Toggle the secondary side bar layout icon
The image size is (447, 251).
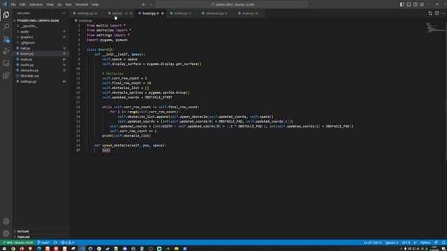(415, 5)
